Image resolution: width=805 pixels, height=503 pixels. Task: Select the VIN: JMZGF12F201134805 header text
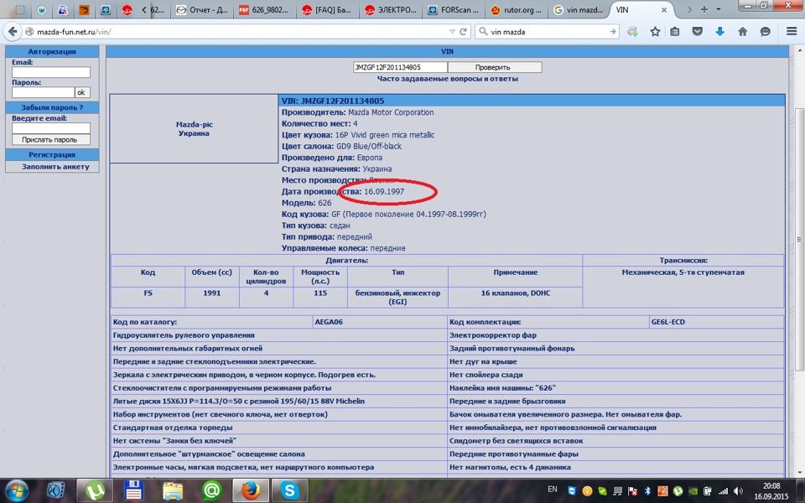point(333,101)
